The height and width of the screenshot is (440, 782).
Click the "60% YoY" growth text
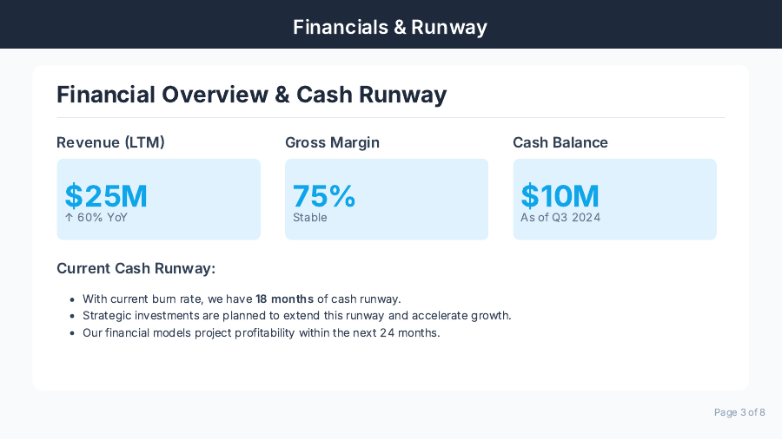coord(103,218)
